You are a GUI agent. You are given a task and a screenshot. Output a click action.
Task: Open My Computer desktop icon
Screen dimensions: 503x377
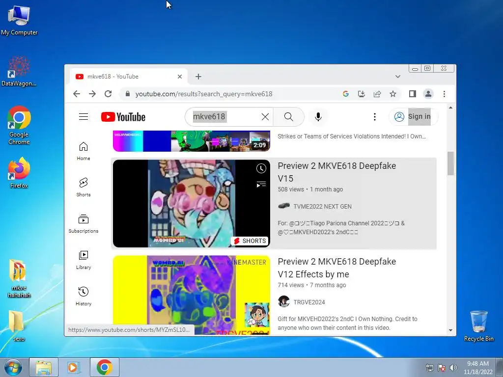coord(19,20)
